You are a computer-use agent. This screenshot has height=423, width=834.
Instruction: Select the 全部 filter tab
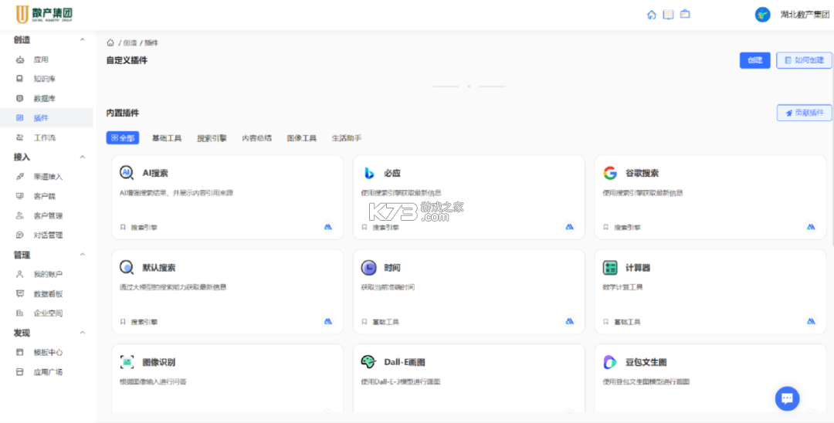[123, 138]
